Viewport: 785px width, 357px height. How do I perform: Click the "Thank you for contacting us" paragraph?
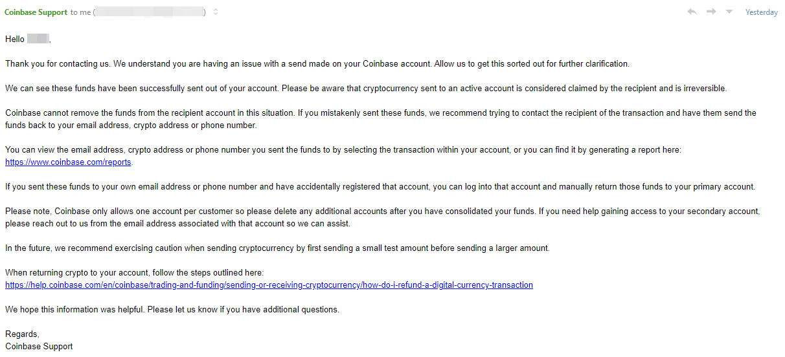click(317, 64)
